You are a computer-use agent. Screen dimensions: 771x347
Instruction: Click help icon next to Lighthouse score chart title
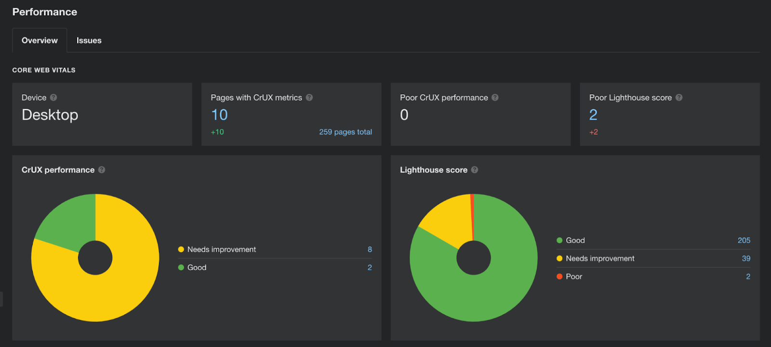pyautogui.click(x=475, y=170)
